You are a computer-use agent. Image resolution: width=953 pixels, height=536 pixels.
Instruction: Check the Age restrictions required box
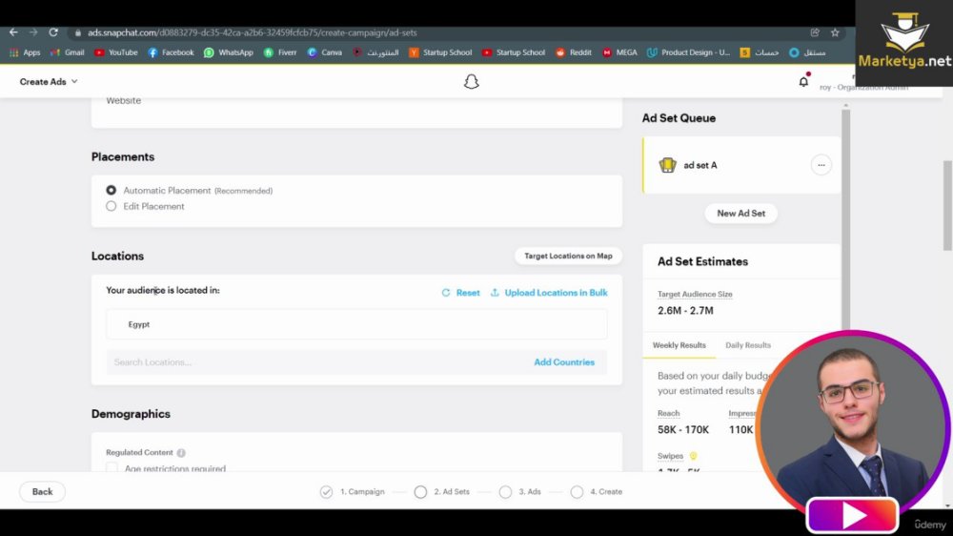[x=112, y=468]
